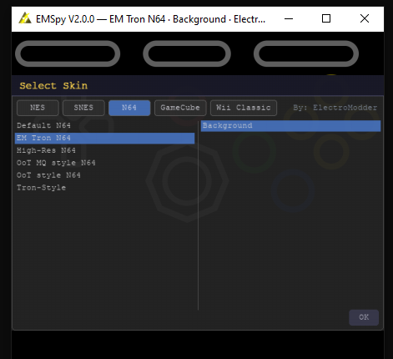
Task: Choose the Default N64 skin
Action: (104, 125)
